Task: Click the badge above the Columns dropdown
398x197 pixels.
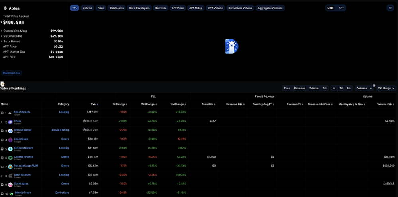Action: [374, 85]
